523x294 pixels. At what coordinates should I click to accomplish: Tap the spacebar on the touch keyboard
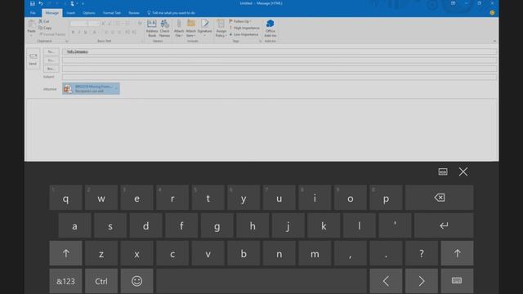click(261, 281)
